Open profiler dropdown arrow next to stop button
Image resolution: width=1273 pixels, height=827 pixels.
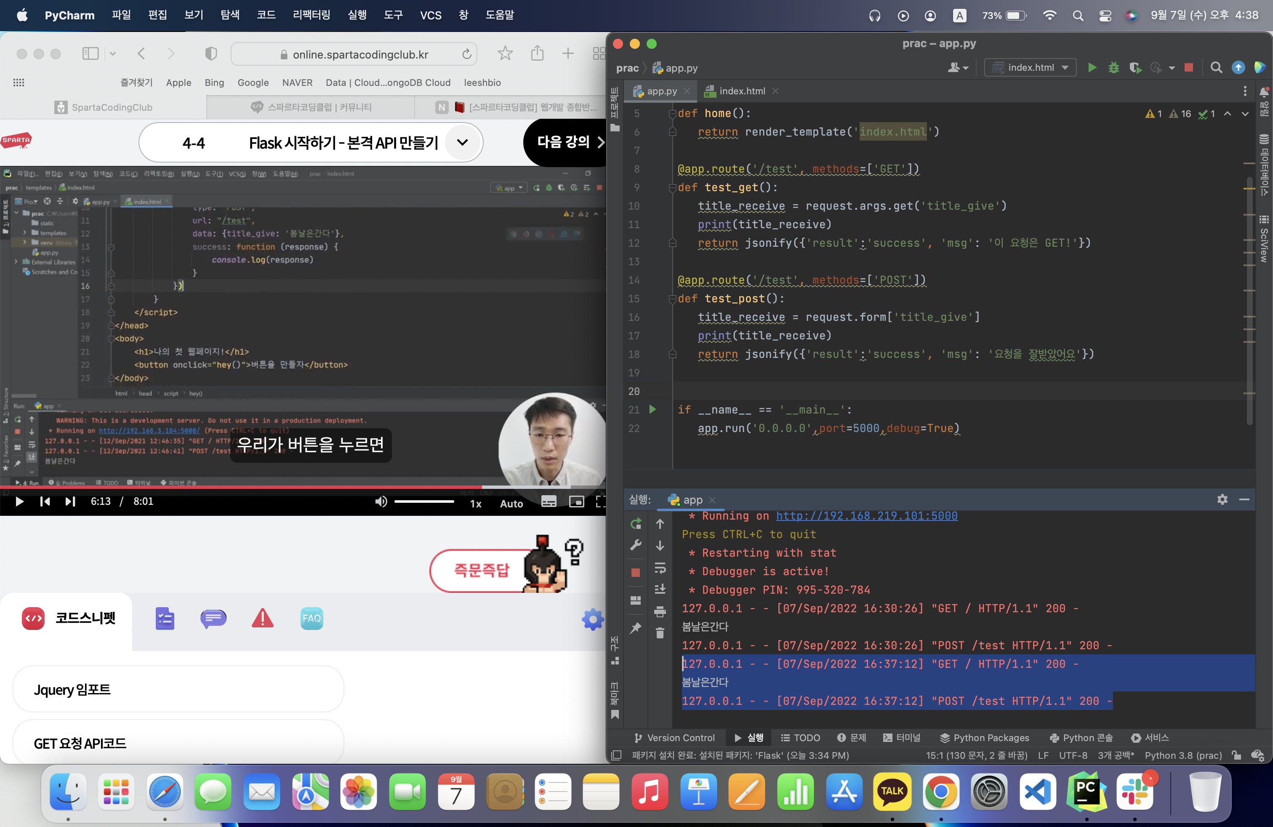click(x=1172, y=68)
